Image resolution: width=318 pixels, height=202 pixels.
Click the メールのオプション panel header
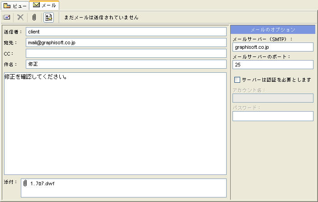pyautogui.click(x=273, y=29)
